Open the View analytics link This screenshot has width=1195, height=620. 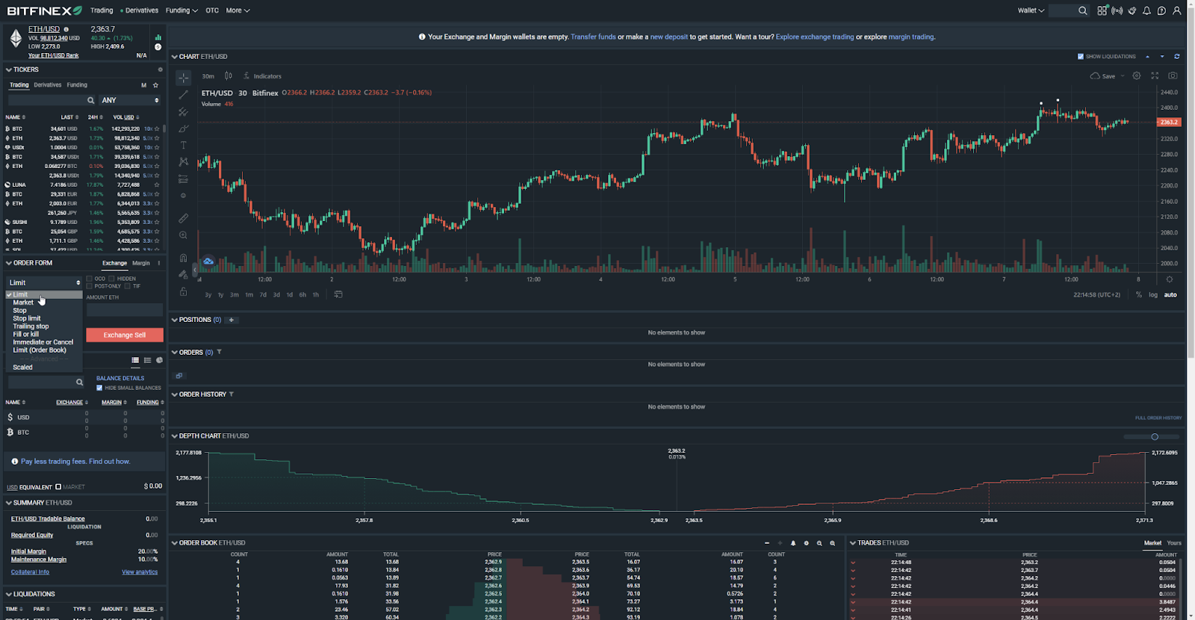[140, 572]
